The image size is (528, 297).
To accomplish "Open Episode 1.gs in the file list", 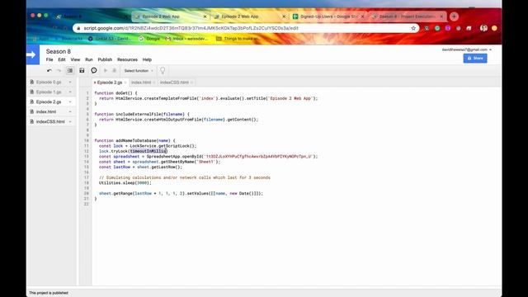I will [x=49, y=92].
